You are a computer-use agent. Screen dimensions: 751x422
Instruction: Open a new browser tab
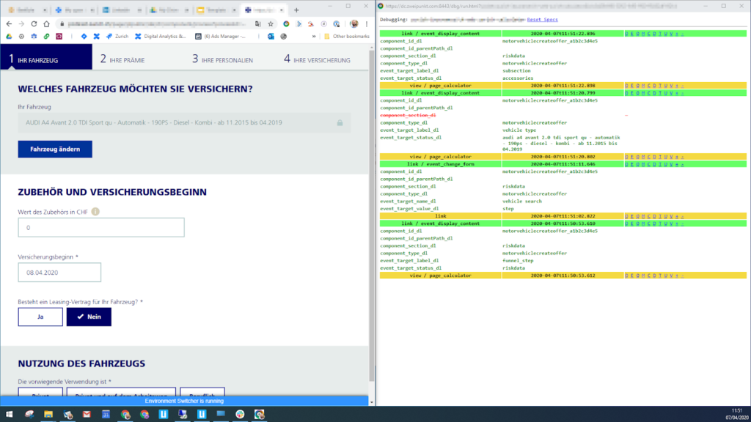(x=296, y=10)
